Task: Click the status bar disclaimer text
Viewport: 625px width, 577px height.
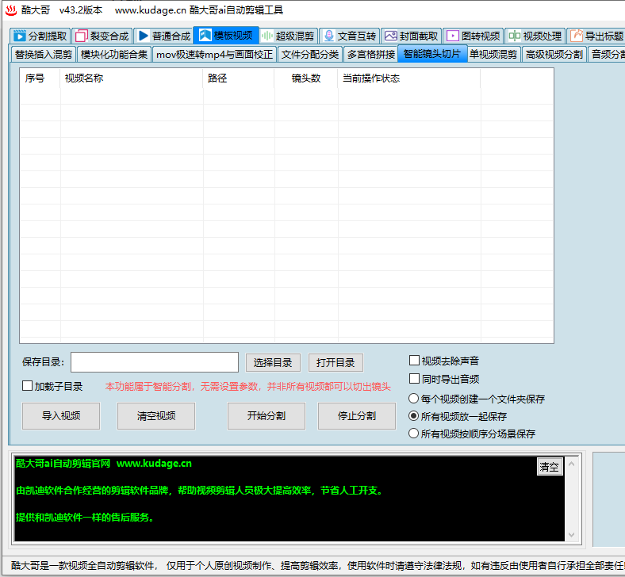Action: coord(318,565)
